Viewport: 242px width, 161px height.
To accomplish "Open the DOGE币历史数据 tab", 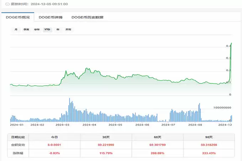I will point(87,17).
